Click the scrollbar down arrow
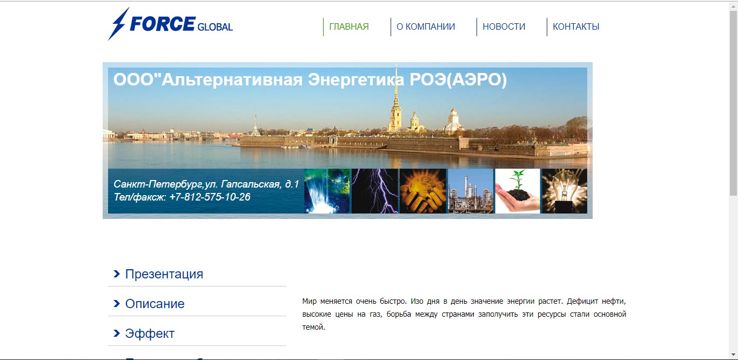The image size is (738, 360). pos(733,355)
